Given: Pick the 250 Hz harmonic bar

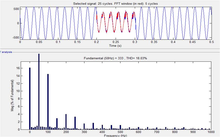Looking at the screenshot, I should (x=75, y=123).
